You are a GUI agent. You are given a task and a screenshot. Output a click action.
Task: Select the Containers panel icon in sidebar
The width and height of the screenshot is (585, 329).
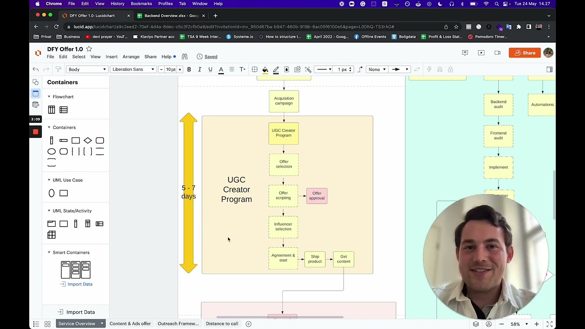pos(36,94)
